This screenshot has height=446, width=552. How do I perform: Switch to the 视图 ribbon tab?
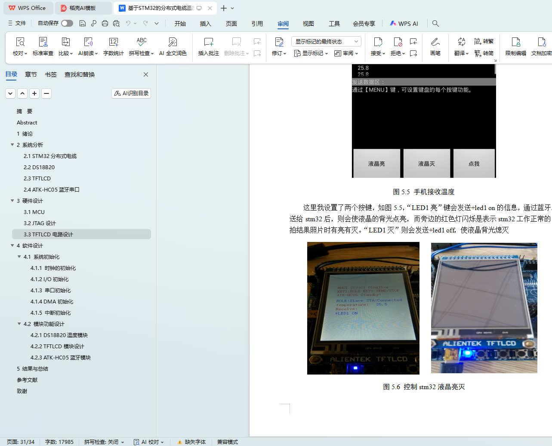[308, 24]
